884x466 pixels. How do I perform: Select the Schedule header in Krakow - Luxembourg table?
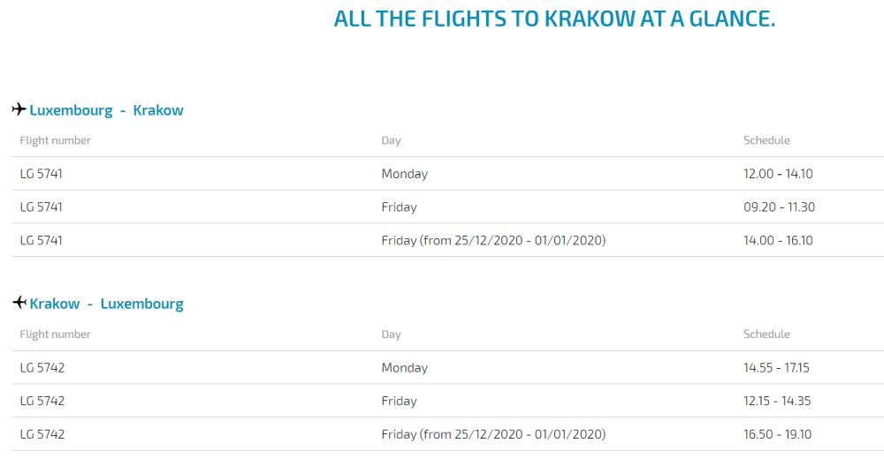coord(766,334)
